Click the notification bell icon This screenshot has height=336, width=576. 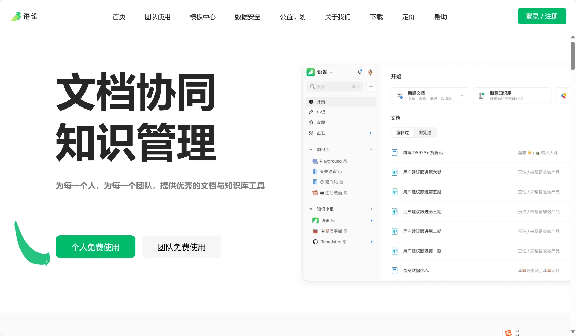click(360, 72)
